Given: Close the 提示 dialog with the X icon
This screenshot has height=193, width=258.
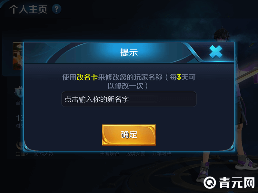Looking at the screenshot, I should tap(216, 52).
